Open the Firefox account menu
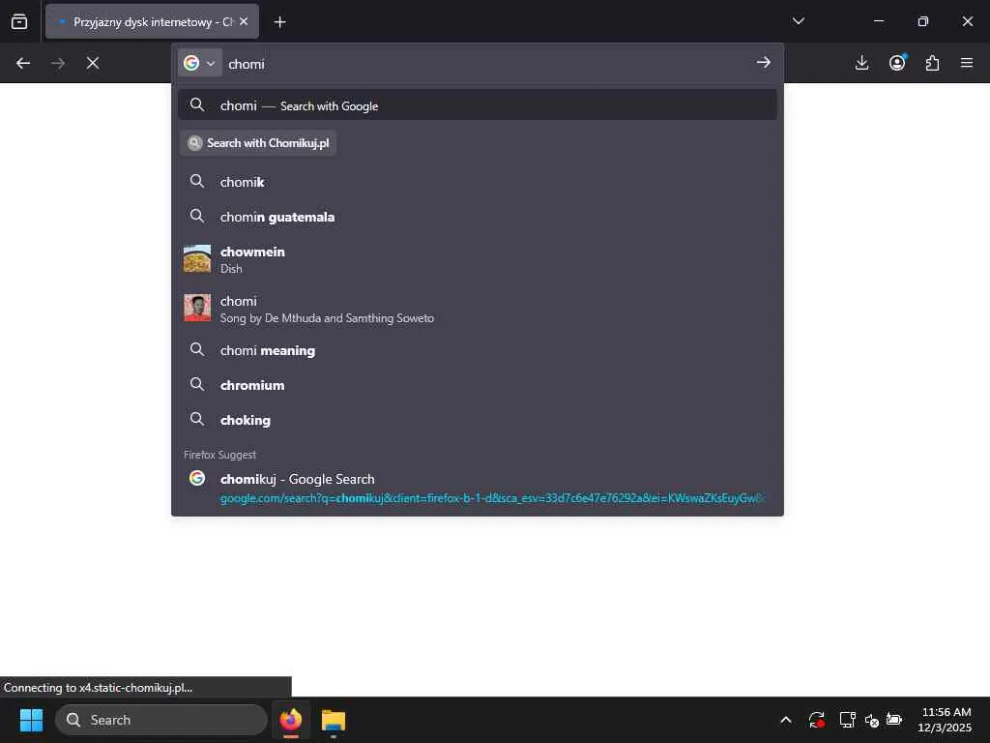Screen dimensions: 990x743 [x=897, y=63]
